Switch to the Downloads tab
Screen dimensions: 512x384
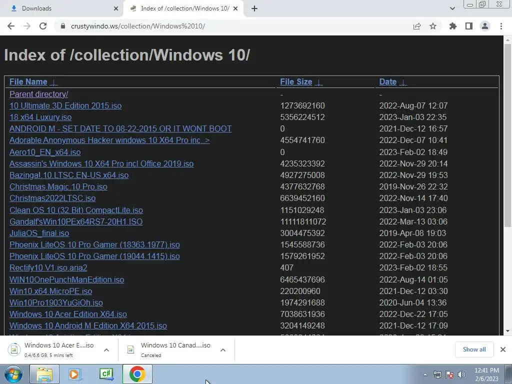point(61,8)
